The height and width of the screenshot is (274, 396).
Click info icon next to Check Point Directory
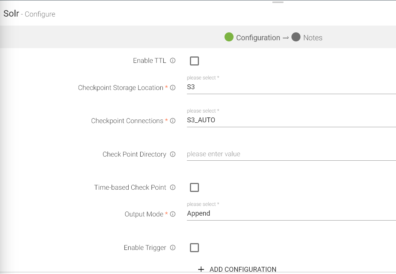pos(173,154)
